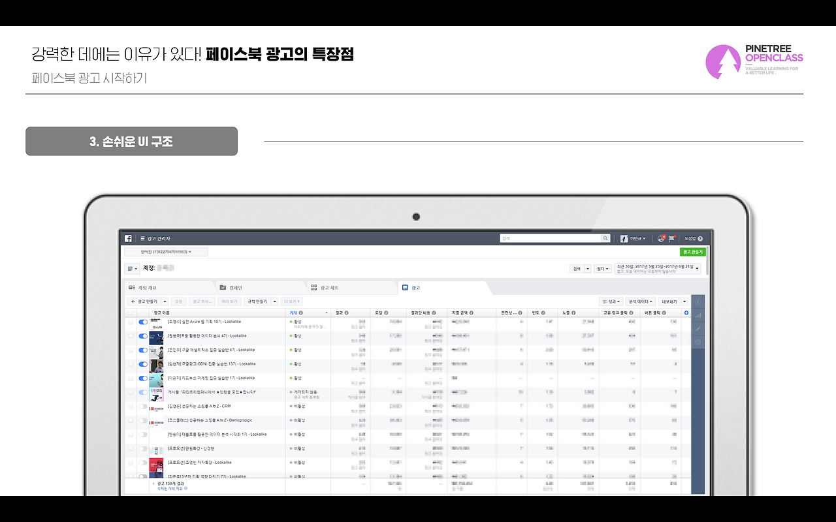Open the hamburger menu beside the Facebook logo
Image resolution: width=836 pixels, height=522 pixels.
point(142,238)
